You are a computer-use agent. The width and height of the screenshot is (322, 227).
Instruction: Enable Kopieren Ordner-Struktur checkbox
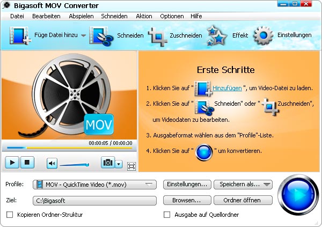coord(10,215)
